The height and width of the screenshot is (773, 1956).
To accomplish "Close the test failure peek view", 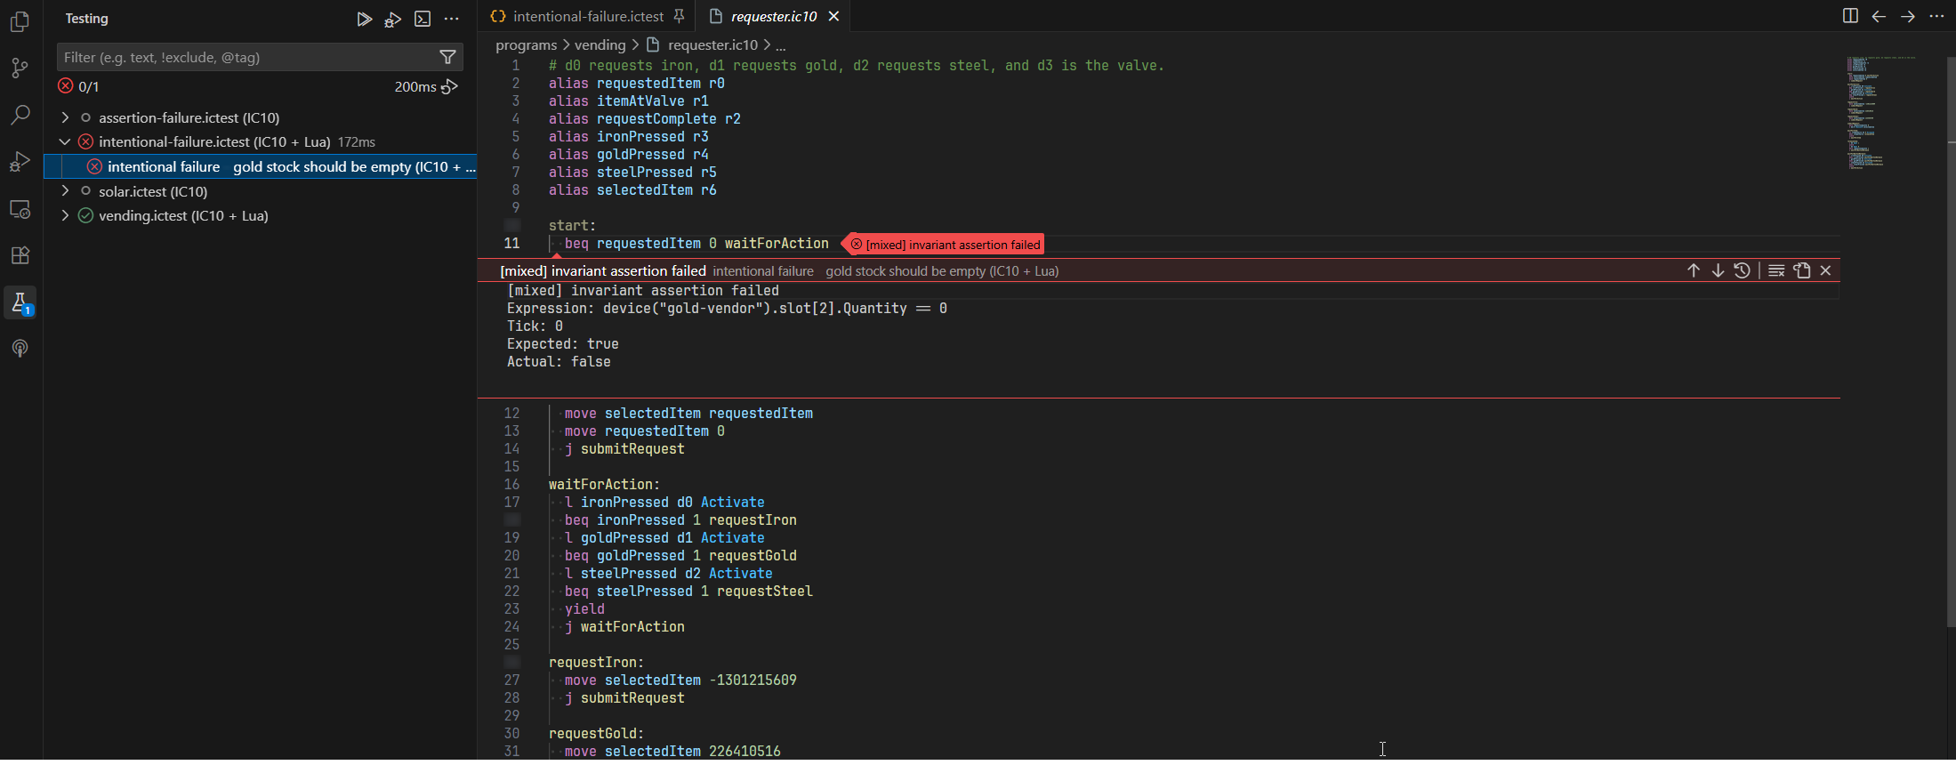I will click(x=1825, y=270).
